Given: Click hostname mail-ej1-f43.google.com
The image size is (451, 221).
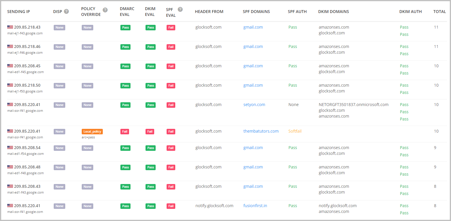Looking at the screenshot, I should [25, 33].
